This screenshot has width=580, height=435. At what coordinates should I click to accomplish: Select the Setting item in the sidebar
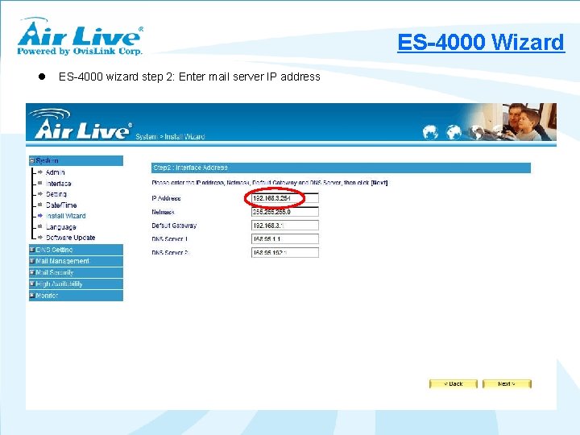click(x=56, y=194)
